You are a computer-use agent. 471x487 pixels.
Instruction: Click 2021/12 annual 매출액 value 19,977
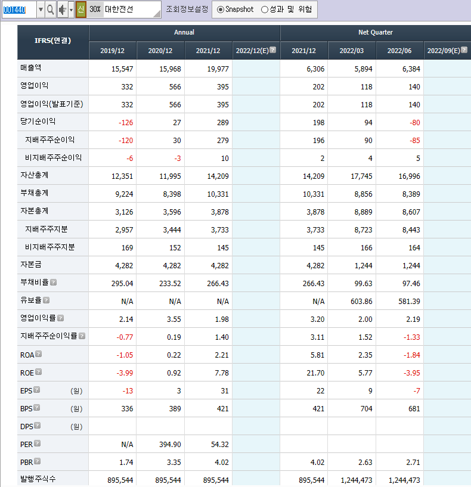pyautogui.click(x=218, y=69)
